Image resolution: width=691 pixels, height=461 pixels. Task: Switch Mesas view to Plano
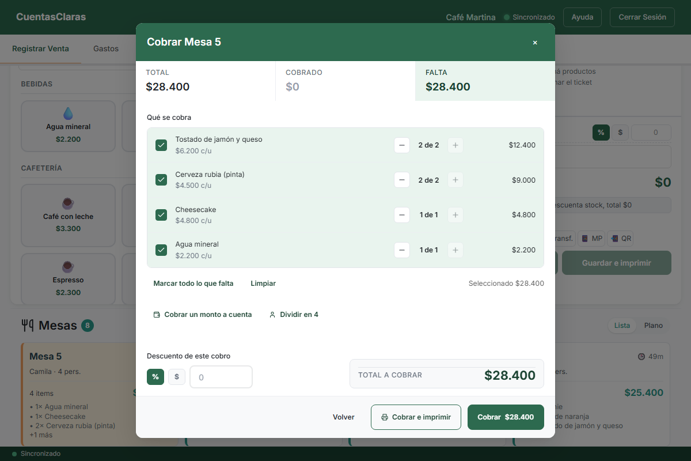click(x=654, y=326)
